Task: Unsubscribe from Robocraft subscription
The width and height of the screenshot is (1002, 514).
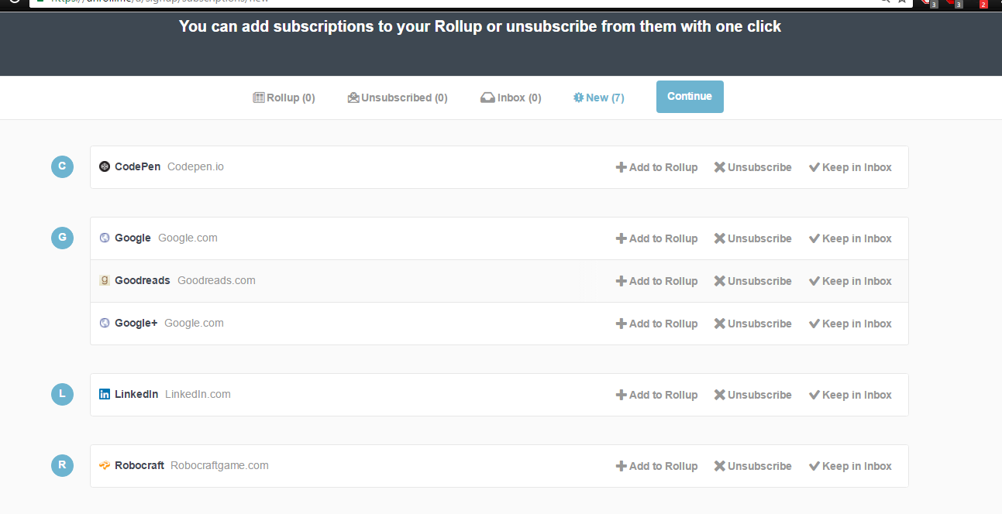Action: click(752, 466)
